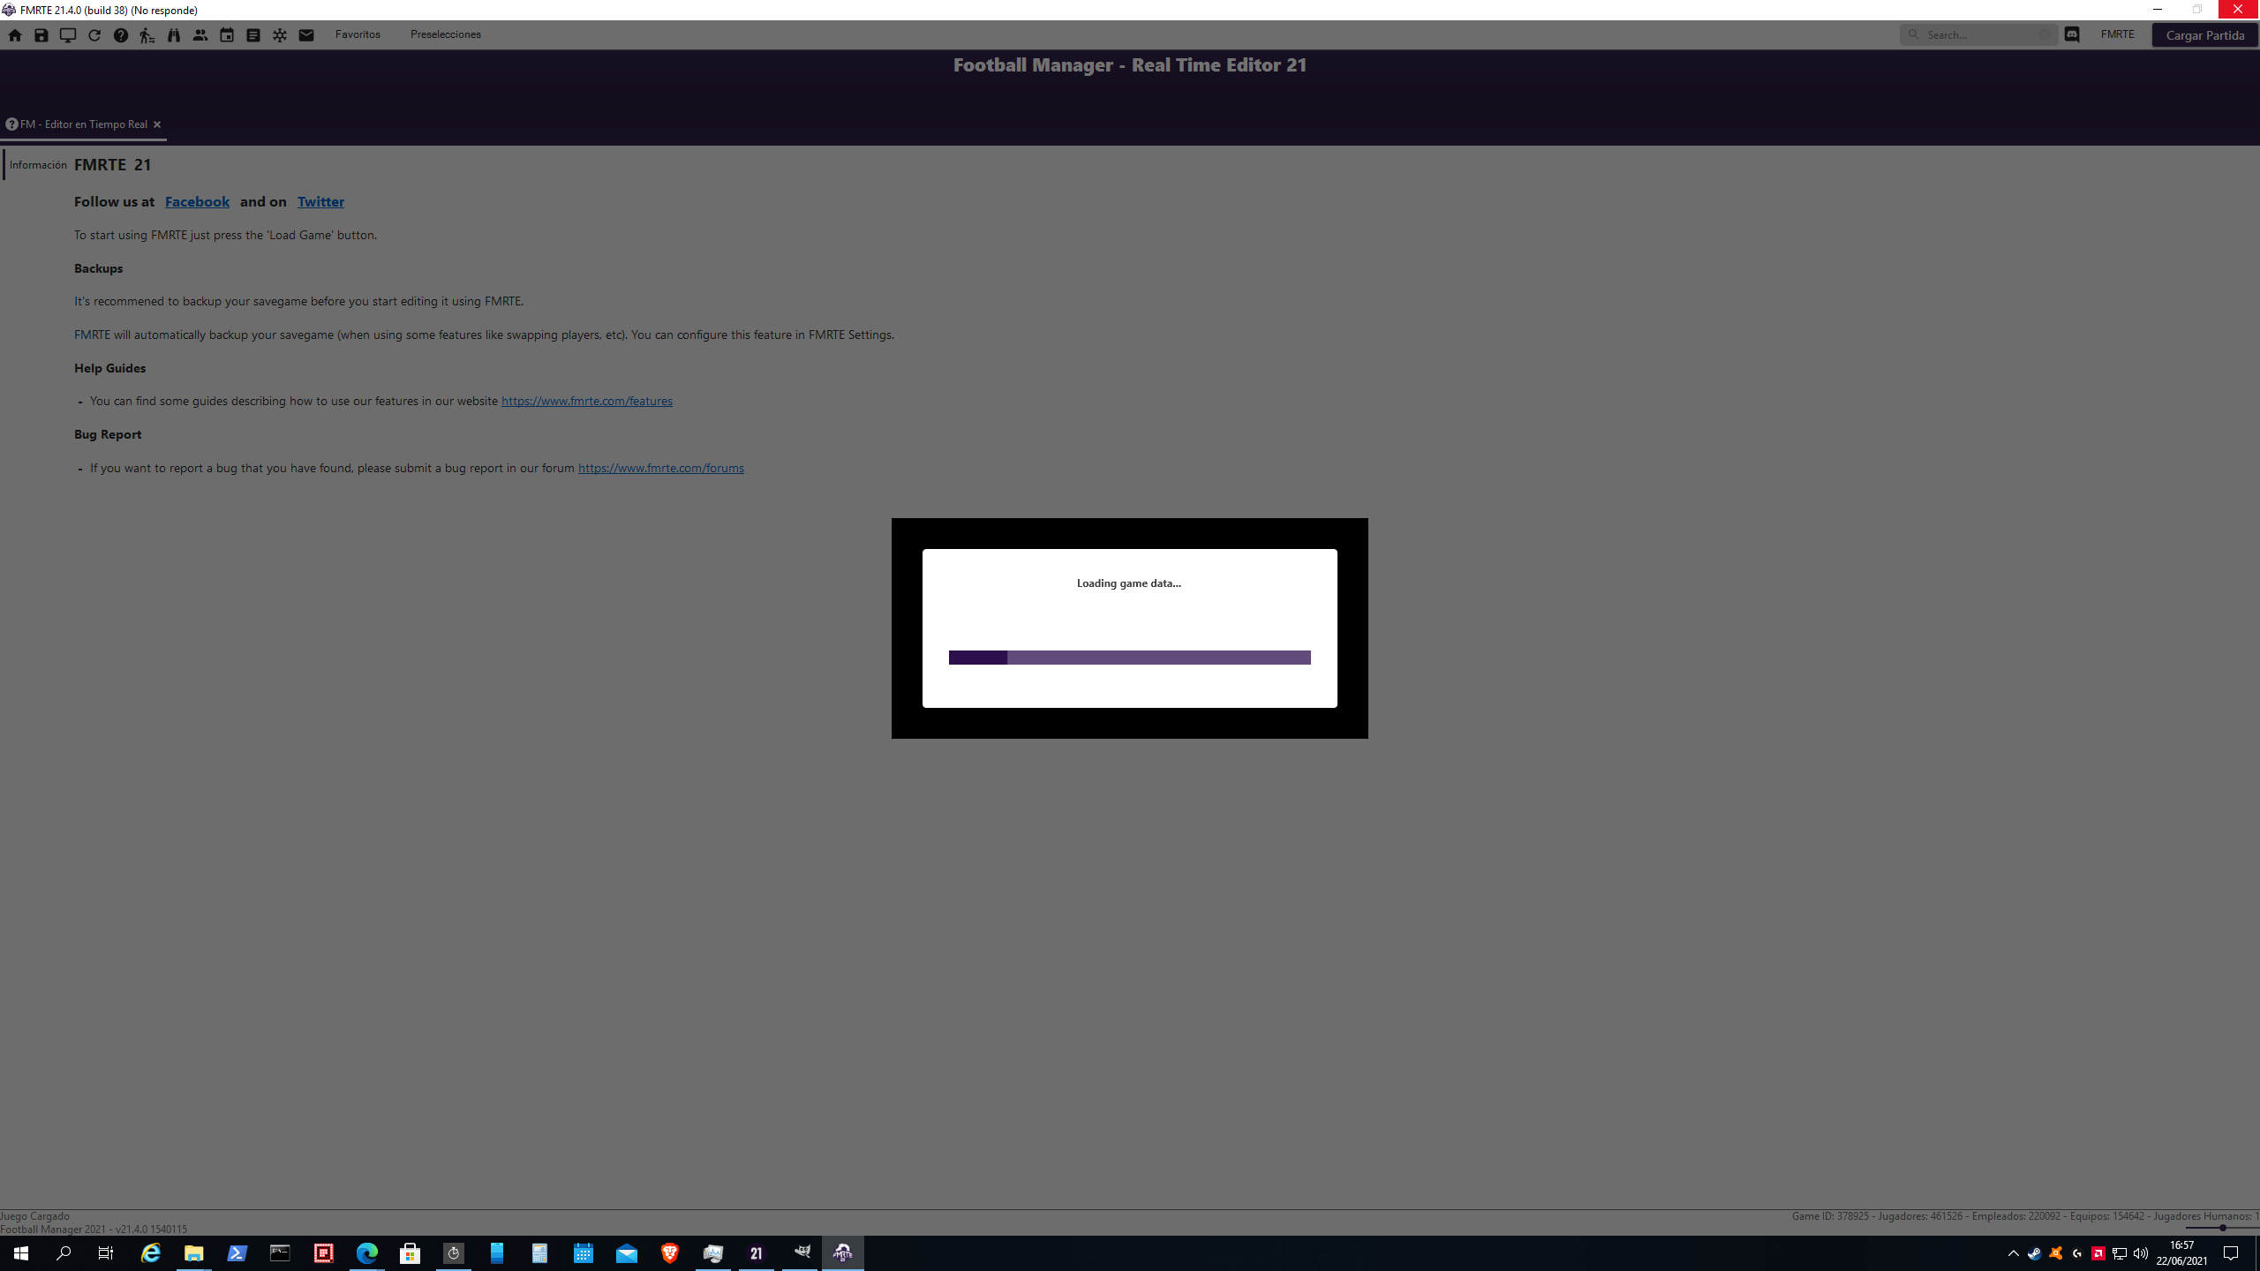Open Brave browser from the taskbar

click(x=670, y=1253)
